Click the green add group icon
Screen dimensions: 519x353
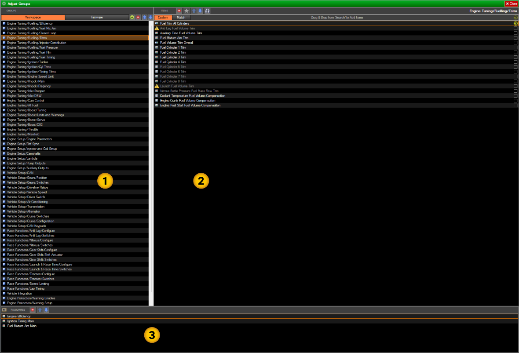132,17
